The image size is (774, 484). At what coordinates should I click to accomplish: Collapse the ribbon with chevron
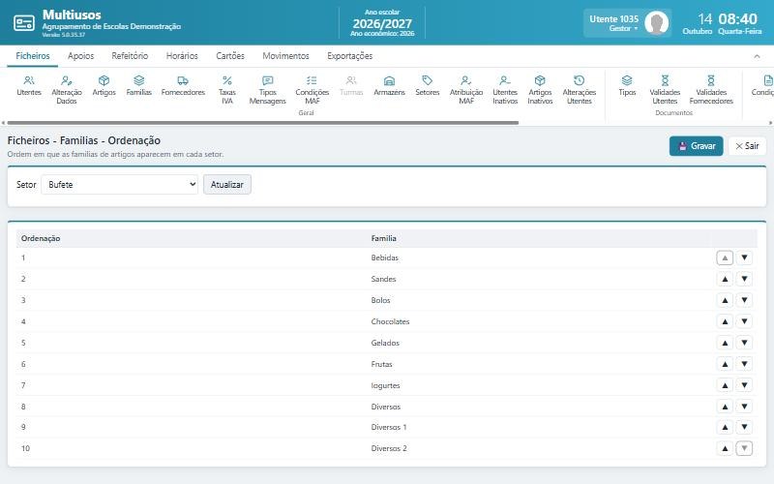point(757,56)
